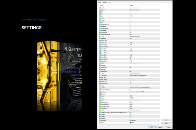Screen dimensions: 196x130
Task: Click the icon beside magicbuy
Action: point(100,65)
